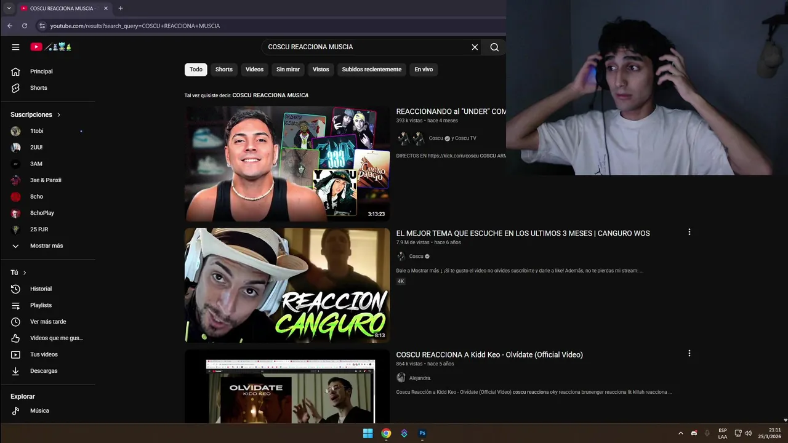This screenshot has height=443, width=788.
Task: Click the YouTube logo
Action: point(50,47)
